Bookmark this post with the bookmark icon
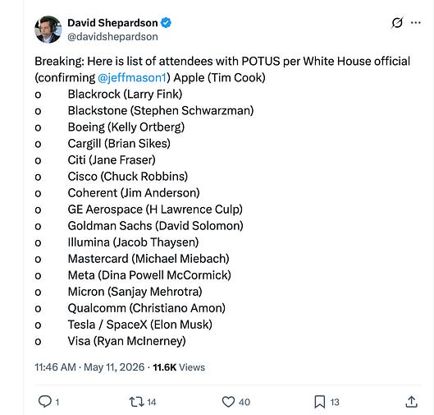Screen dimensions: 434x415 320,402
